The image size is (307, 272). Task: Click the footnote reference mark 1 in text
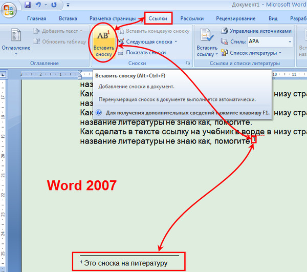coord(254,139)
